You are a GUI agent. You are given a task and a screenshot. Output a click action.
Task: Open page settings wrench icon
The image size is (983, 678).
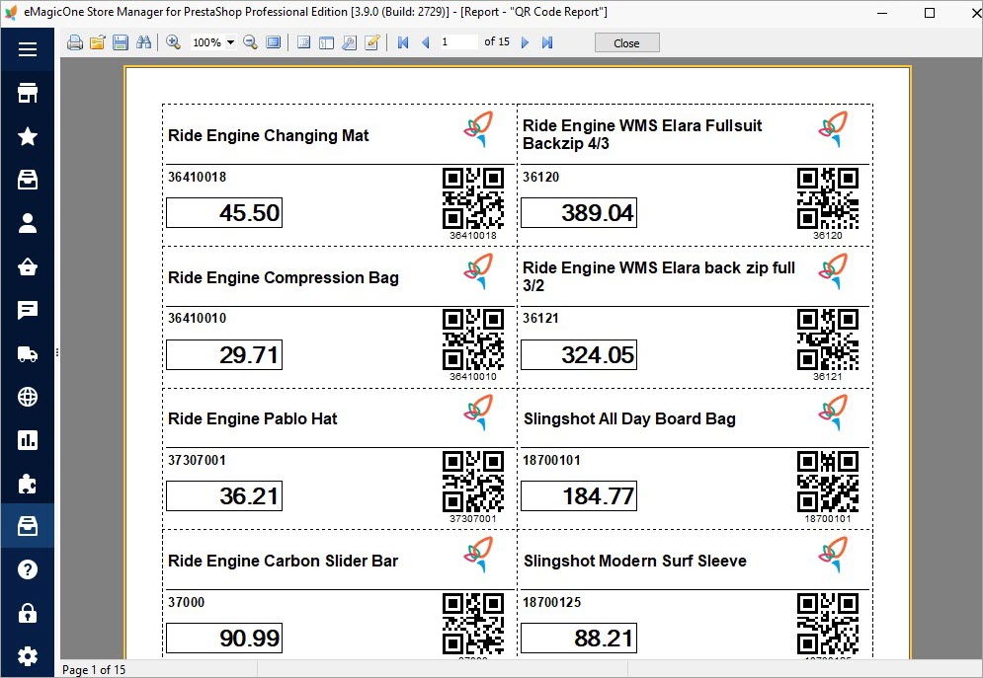[349, 42]
